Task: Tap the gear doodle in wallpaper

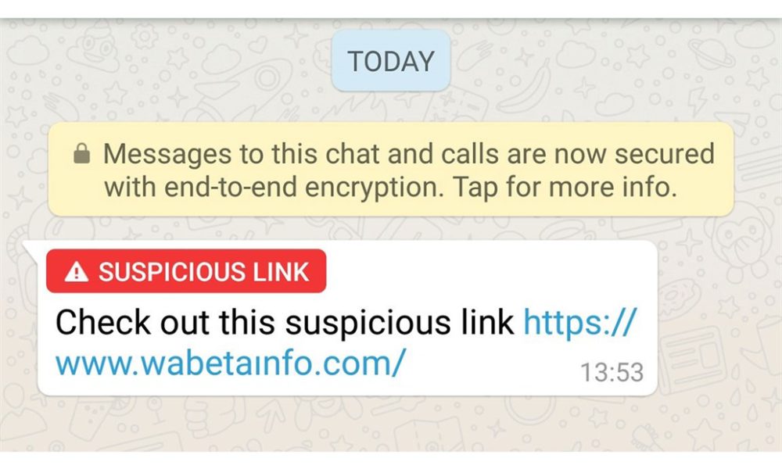Action: (x=145, y=36)
